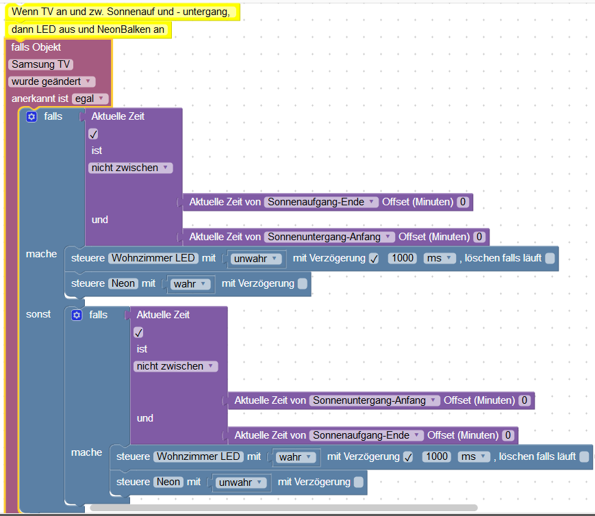The height and width of the screenshot is (516, 595).
Task: Click first Aktuelle Zeit block title
Action: click(118, 116)
